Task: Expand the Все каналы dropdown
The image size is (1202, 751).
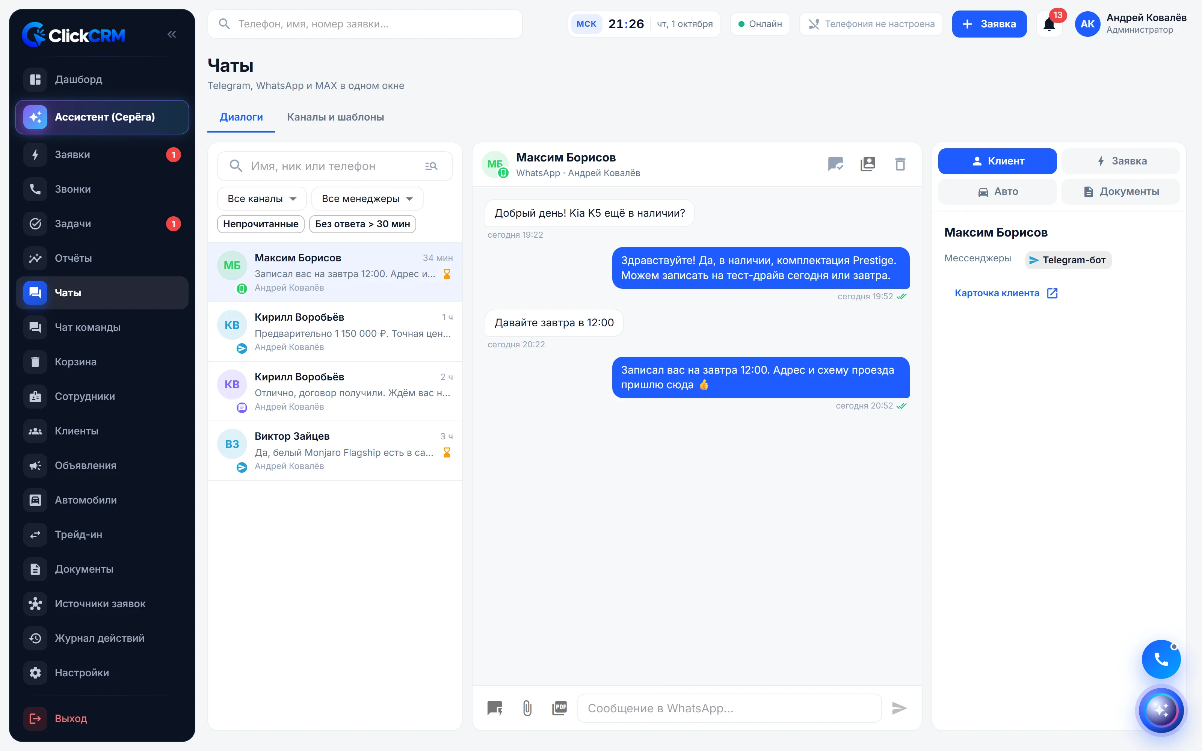Action: (262, 199)
